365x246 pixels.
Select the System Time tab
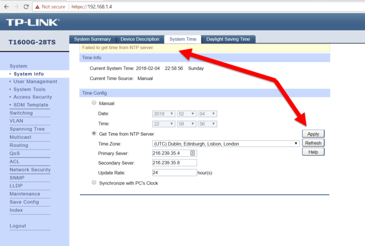point(182,39)
